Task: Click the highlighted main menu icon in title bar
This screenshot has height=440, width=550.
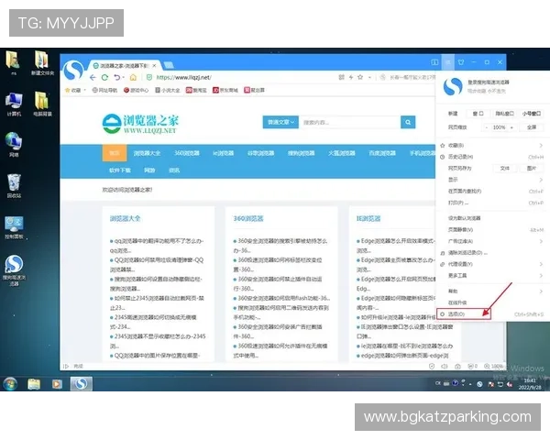Action: 448,62
